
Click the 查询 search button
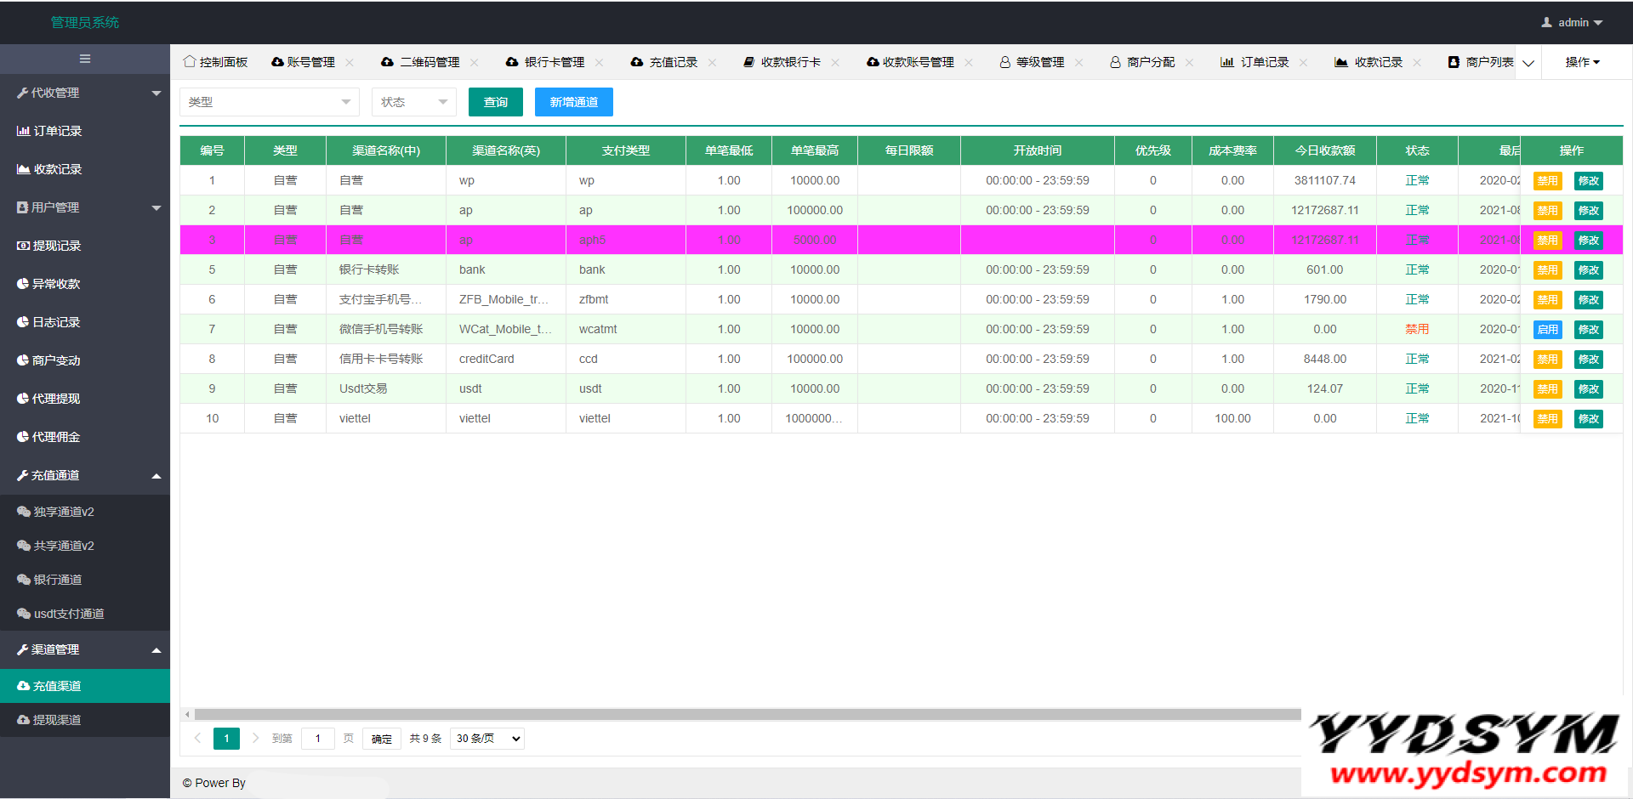click(495, 102)
